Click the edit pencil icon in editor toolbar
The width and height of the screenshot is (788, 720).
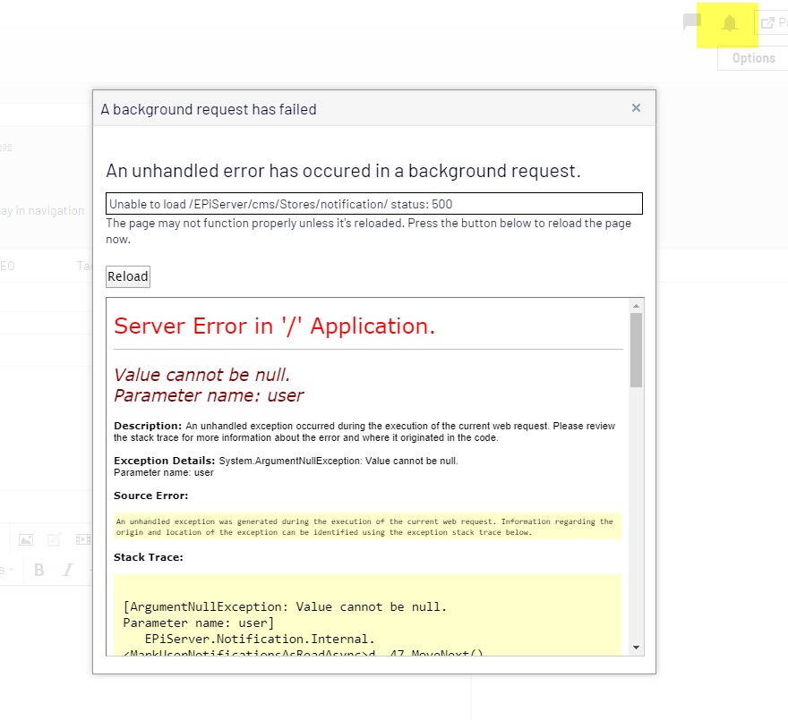[55, 539]
